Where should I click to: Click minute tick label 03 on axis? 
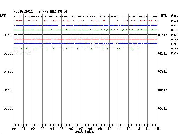coord(43,129)
